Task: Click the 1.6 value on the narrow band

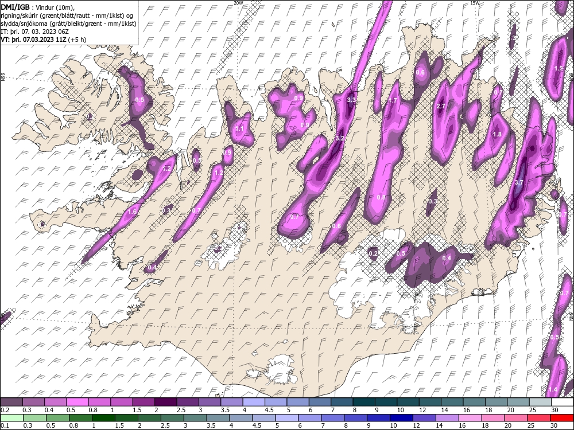Action: coord(133,212)
